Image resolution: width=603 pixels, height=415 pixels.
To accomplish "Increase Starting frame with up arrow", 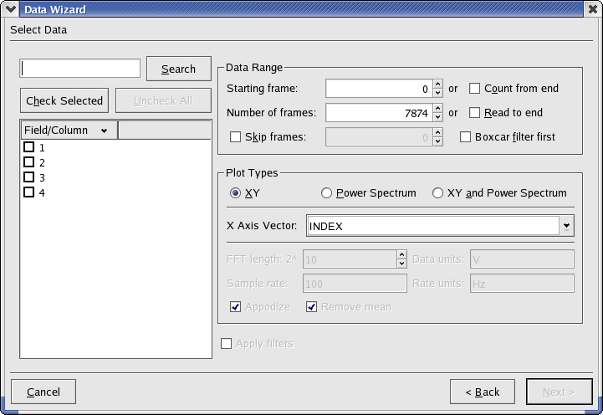I will (x=437, y=85).
